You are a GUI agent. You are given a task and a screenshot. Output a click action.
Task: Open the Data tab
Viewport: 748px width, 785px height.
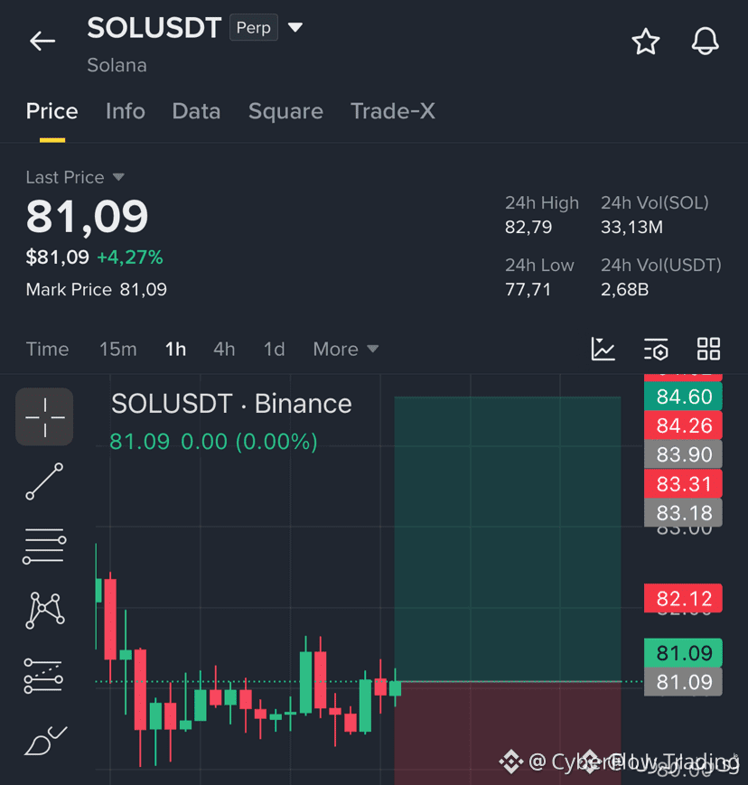pos(196,111)
